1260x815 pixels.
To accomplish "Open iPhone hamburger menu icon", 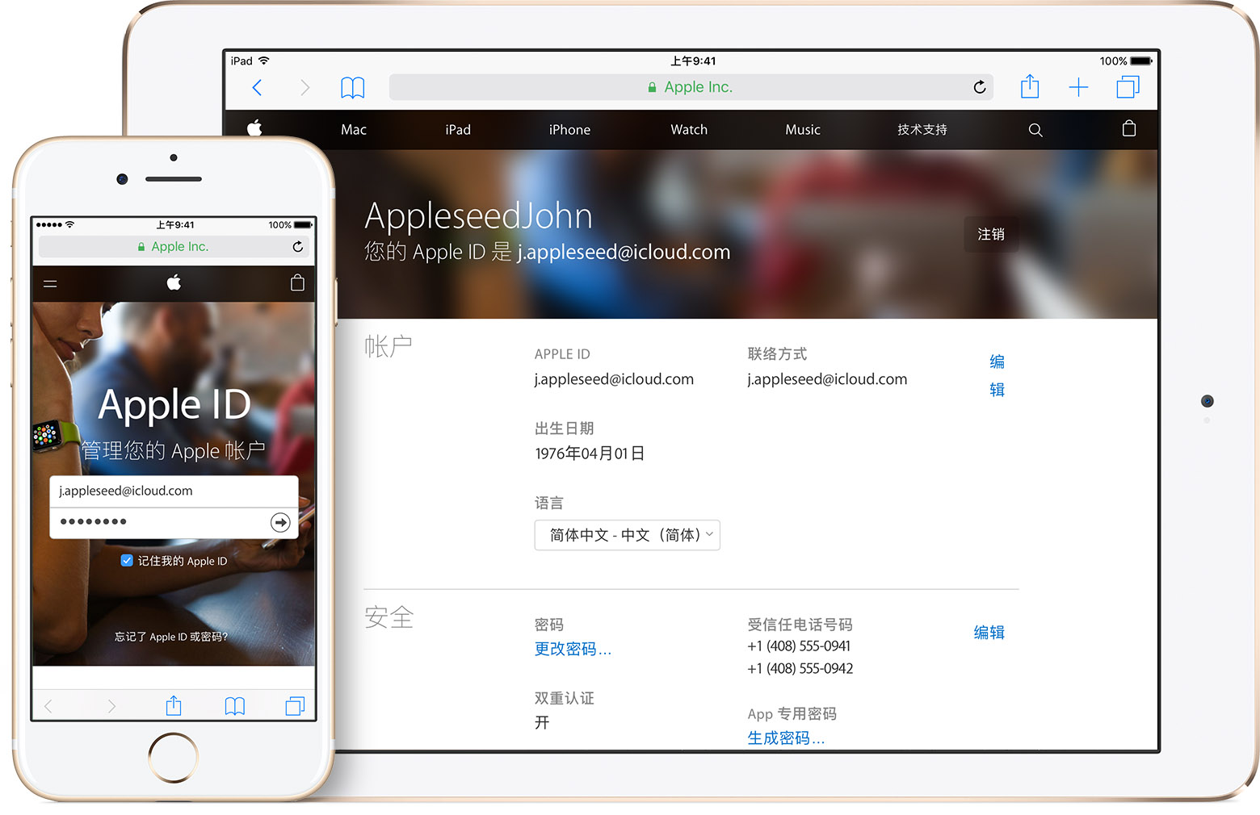I will (50, 284).
